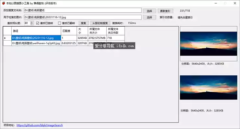
Task: Click the 所属文件夹大小 column header
Action: tap(97, 31)
